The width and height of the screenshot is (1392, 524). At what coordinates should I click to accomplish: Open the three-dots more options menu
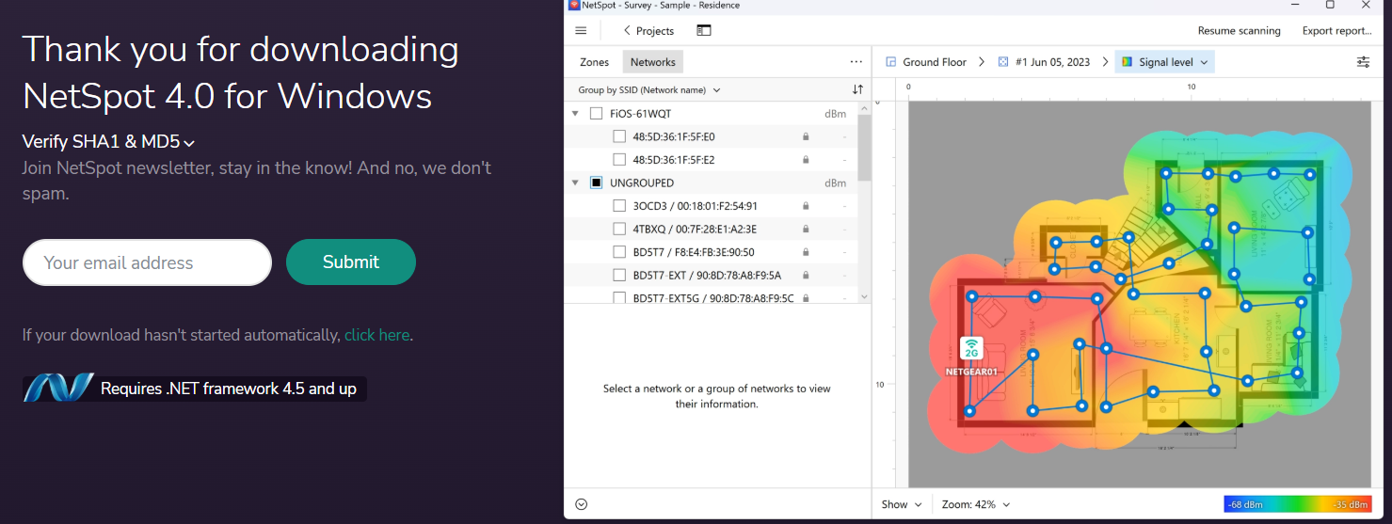tap(856, 62)
